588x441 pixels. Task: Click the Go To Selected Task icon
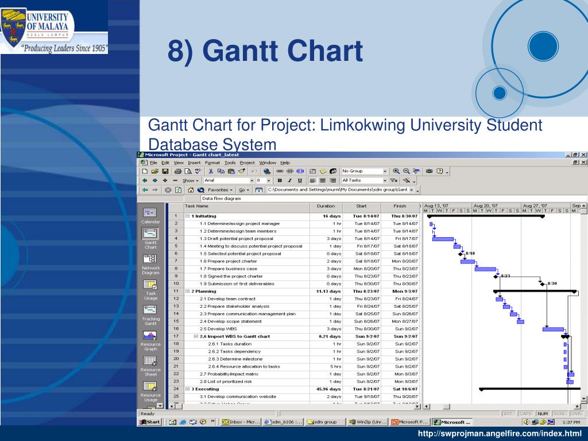(x=416, y=171)
